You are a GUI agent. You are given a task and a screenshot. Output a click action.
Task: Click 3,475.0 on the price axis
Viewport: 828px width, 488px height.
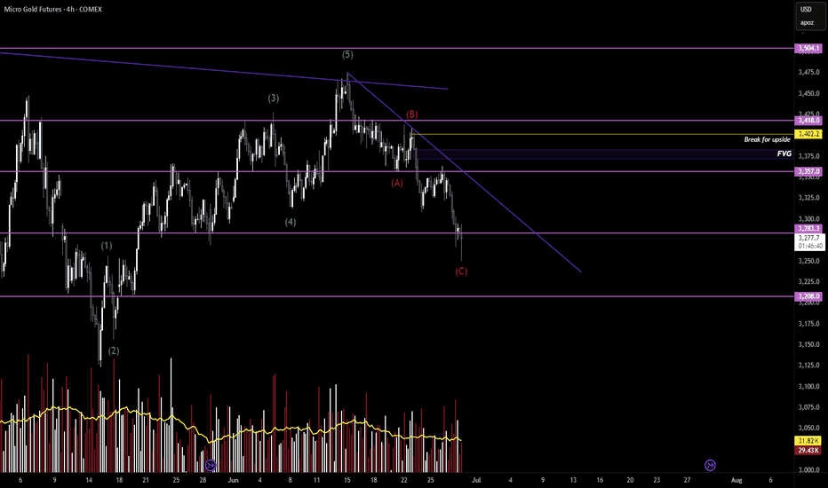pos(808,72)
